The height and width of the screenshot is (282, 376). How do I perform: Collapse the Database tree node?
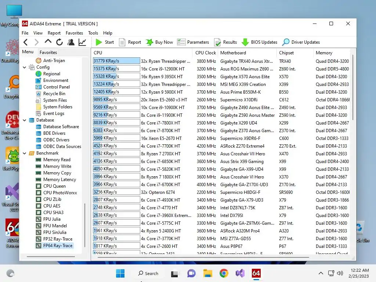click(x=25, y=120)
